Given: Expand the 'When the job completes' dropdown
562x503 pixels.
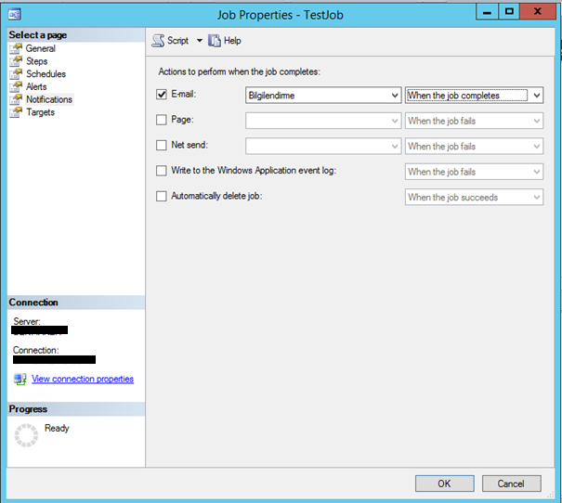Looking at the screenshot, I should 474,95.
